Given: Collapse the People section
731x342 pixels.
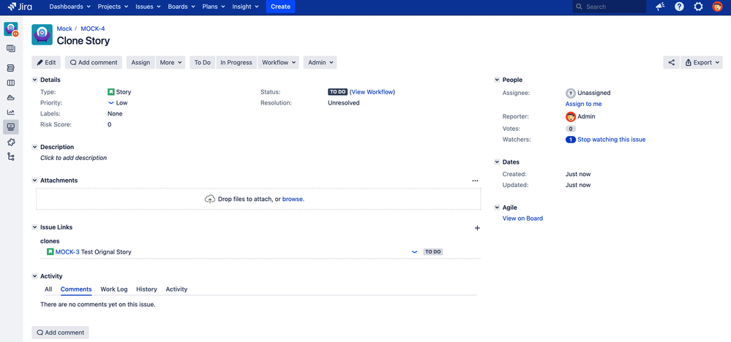Looking at the screenshot, I should [x=497, y=80].
